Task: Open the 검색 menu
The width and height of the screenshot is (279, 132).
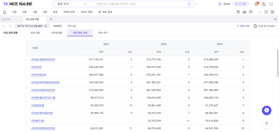Action: pyautogui.click(x=55, y=12)
